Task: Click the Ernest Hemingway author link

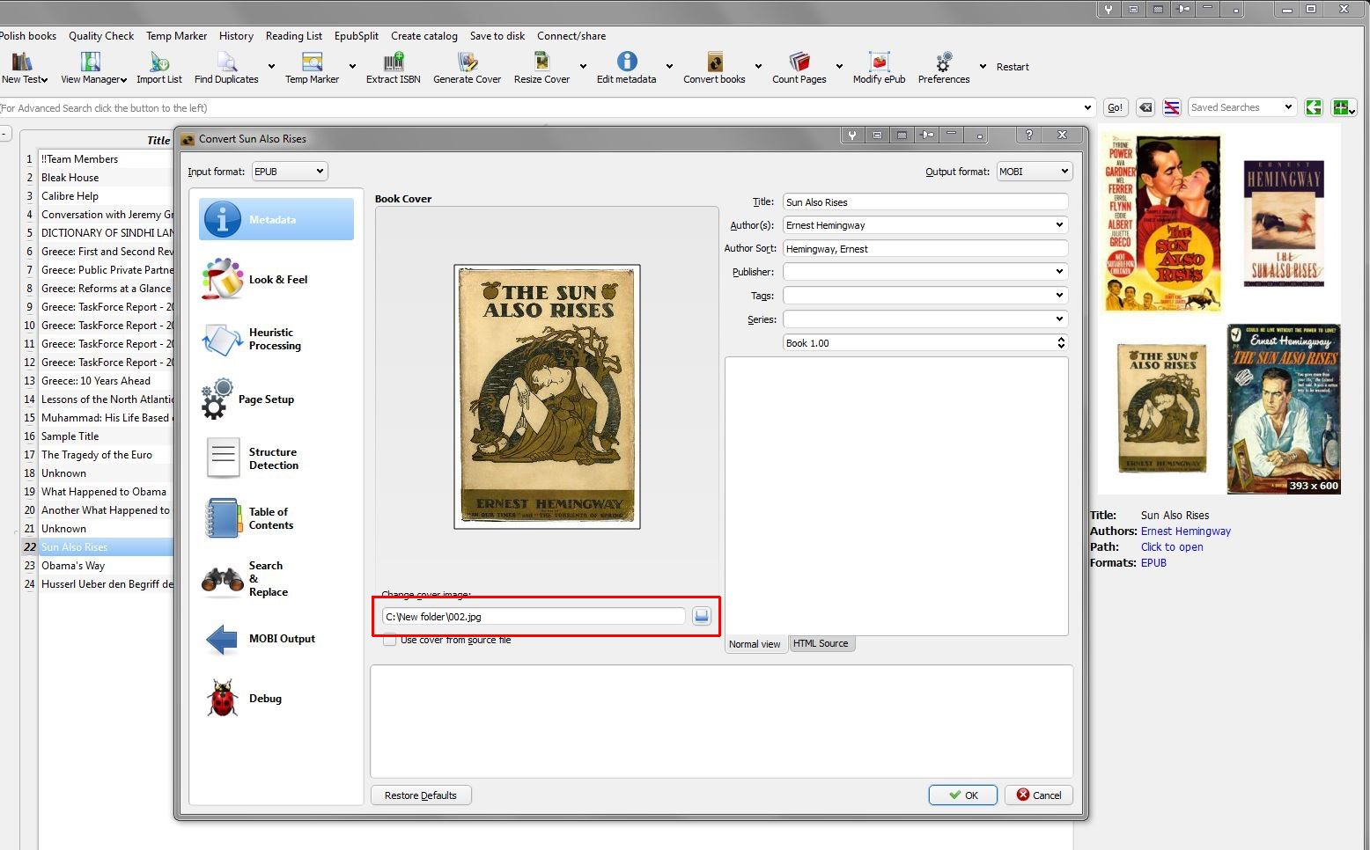Action: (1186, 531)
